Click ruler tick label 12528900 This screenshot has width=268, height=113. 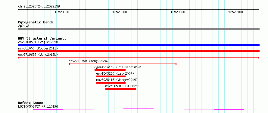(120, 12)
